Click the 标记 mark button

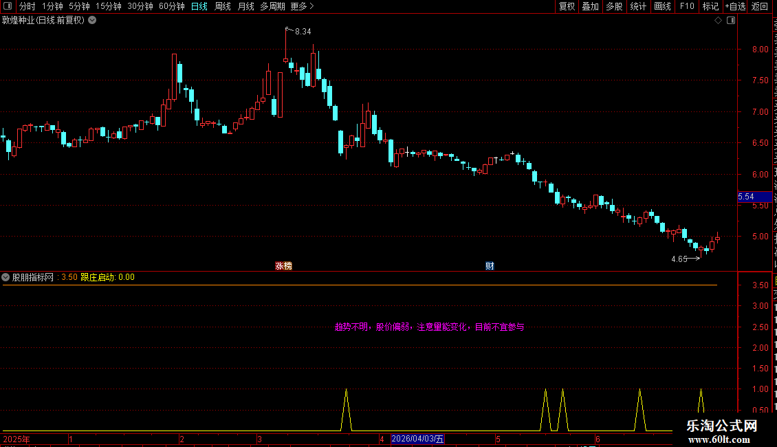point(710,6)
